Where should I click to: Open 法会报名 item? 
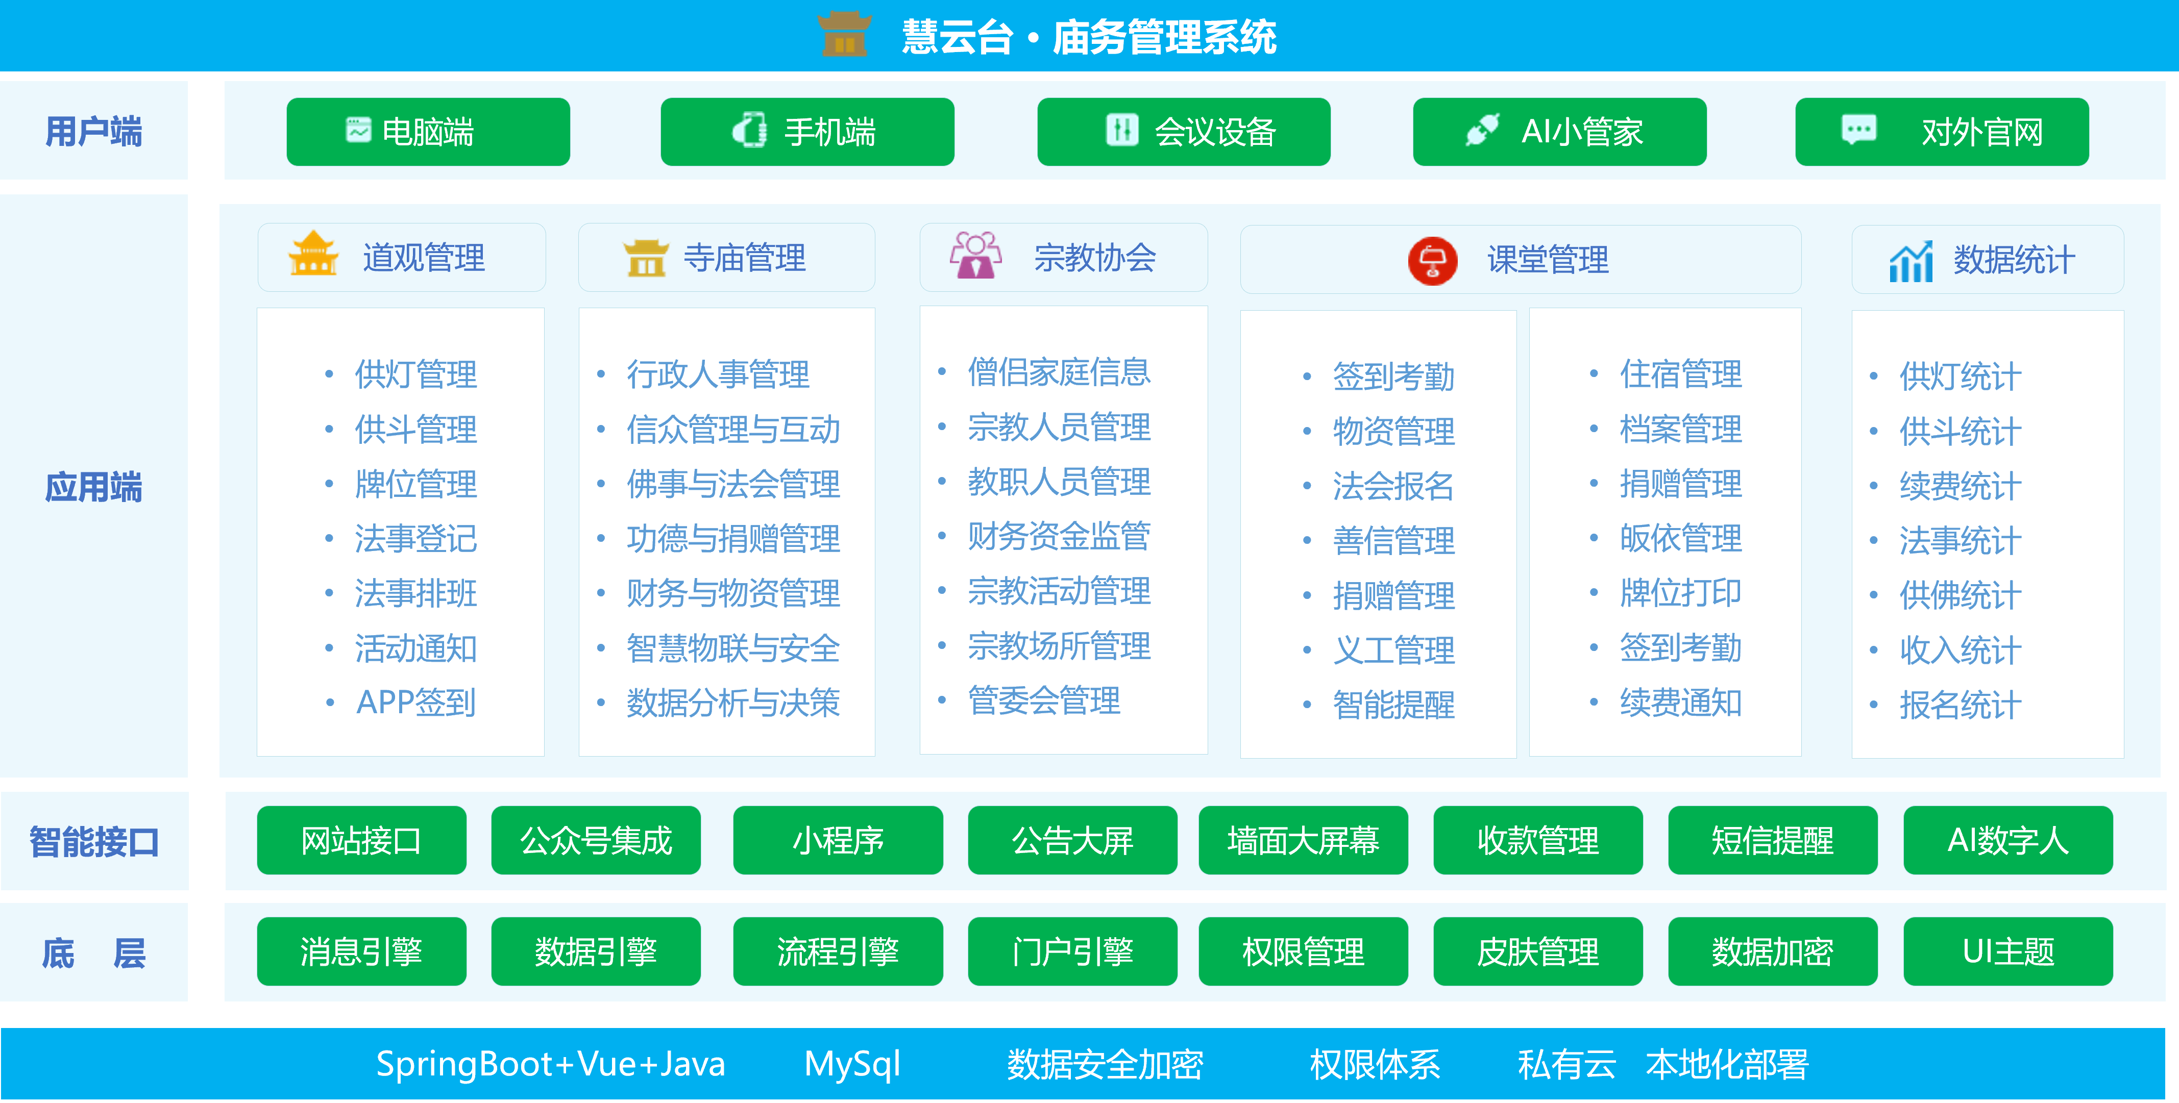click(x=1394, y=486)
